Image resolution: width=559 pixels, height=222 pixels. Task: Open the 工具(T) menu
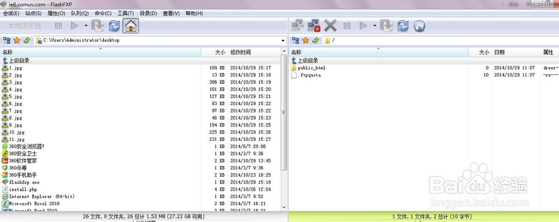pyautogui.click(x=125, y=13)
